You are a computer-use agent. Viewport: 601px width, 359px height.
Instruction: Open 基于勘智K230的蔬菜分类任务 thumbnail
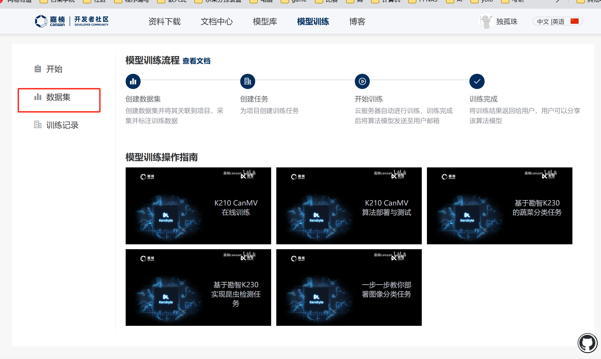click(500, 206)
